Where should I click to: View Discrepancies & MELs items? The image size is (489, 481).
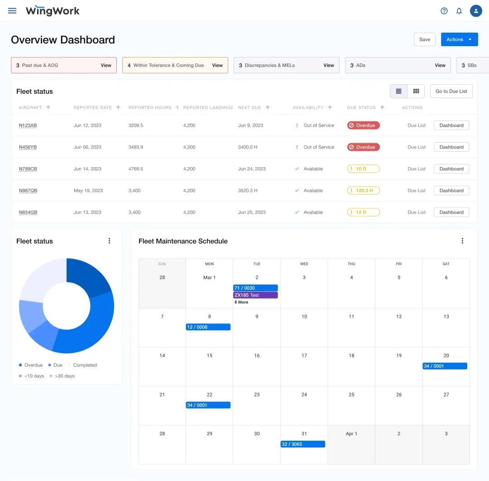(329, 65)
